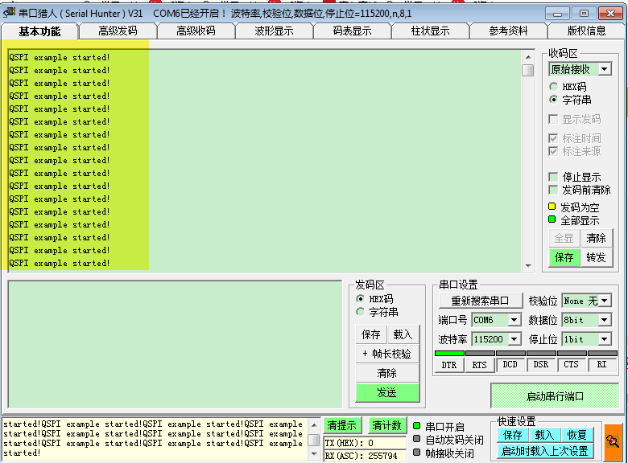This screenshot has height=463, width=628.
Task: Open the 数据位 8bit dropdown
Action: point(605,319)
